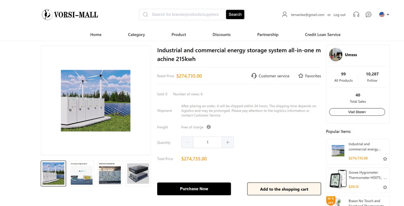Click the Total Price $274,735.00 value
Screen dimensions: 404x206
[194, 159]
